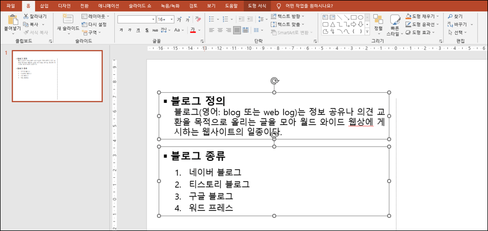Align text left in paragraph

click(211, 30)
